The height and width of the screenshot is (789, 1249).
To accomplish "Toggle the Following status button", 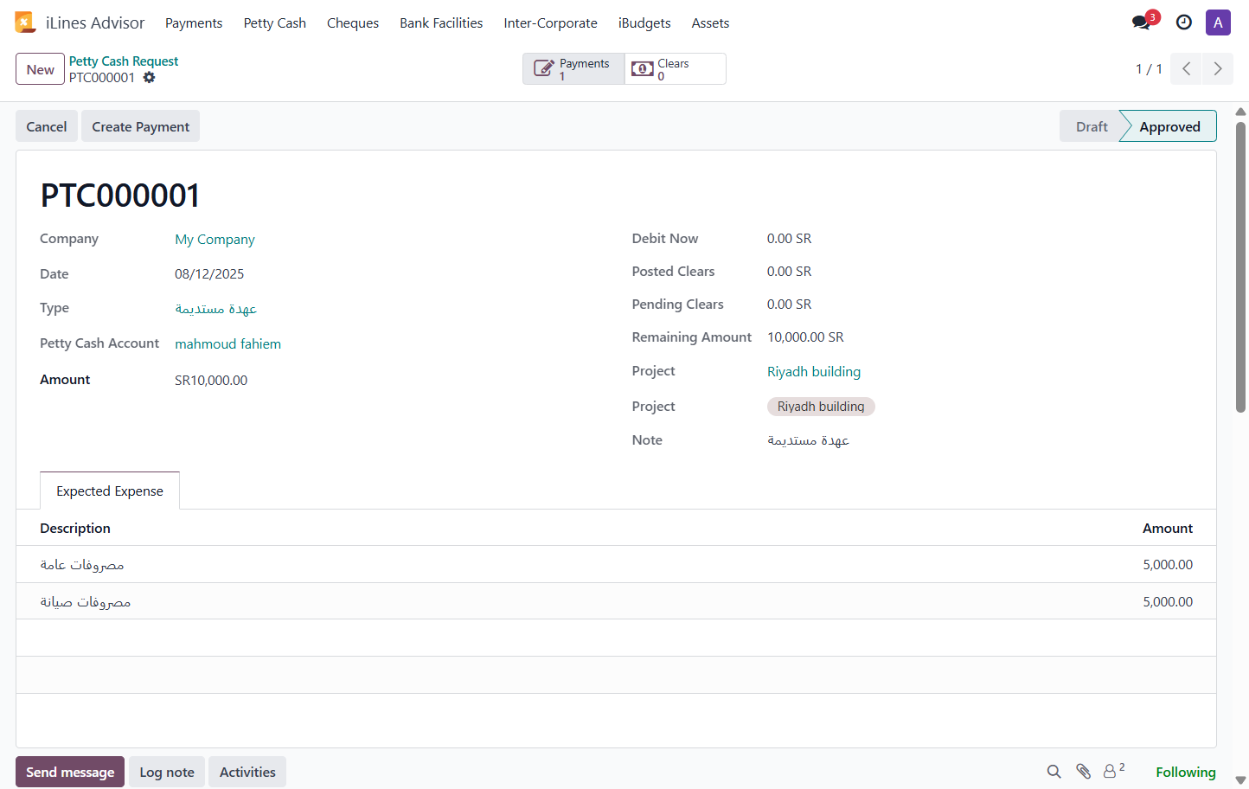I will [x=1186, y=773].
